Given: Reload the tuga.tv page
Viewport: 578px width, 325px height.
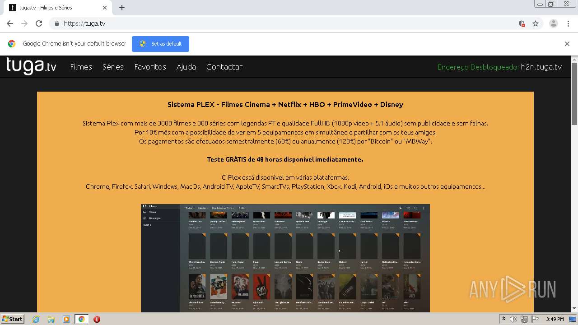Looking at the screenshot, I should coord(39,23).
